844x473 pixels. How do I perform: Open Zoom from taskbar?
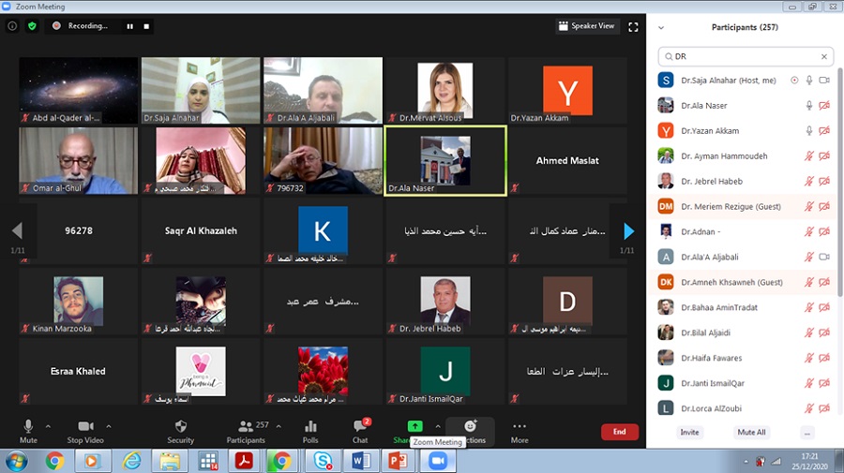click(x=437, y=461)
